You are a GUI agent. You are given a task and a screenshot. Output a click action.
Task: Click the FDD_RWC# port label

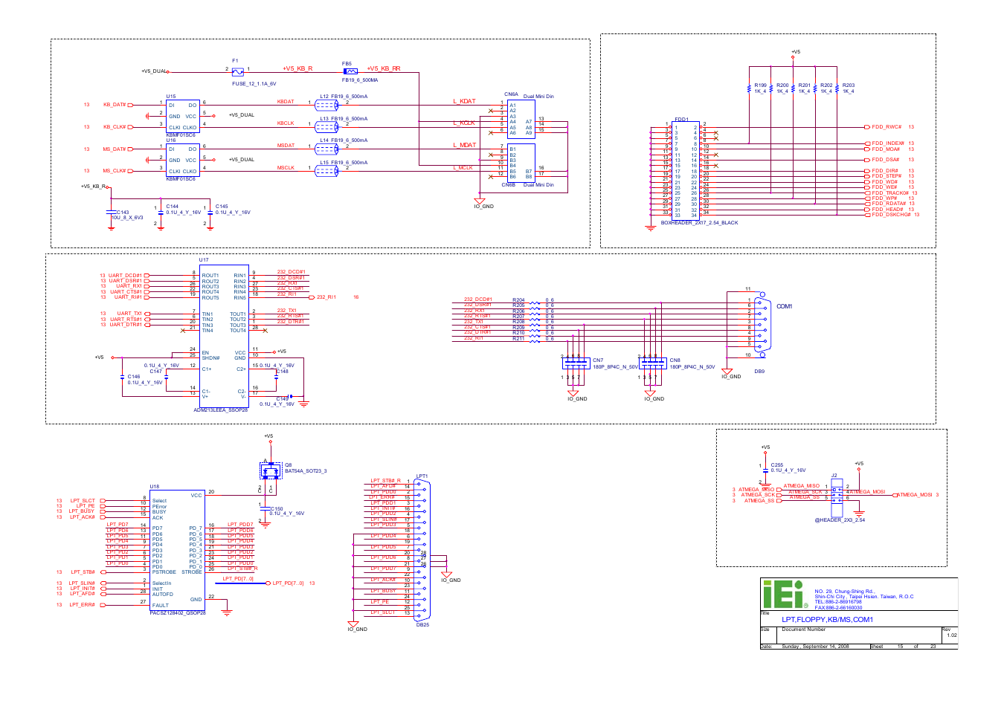coord(886,127)
